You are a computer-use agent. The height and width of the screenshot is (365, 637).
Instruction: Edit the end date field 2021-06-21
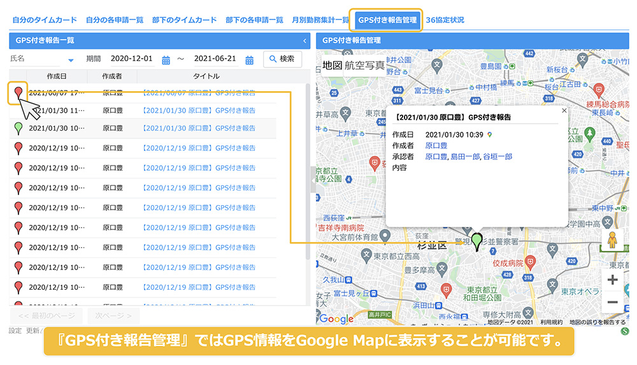pos(215,59)
